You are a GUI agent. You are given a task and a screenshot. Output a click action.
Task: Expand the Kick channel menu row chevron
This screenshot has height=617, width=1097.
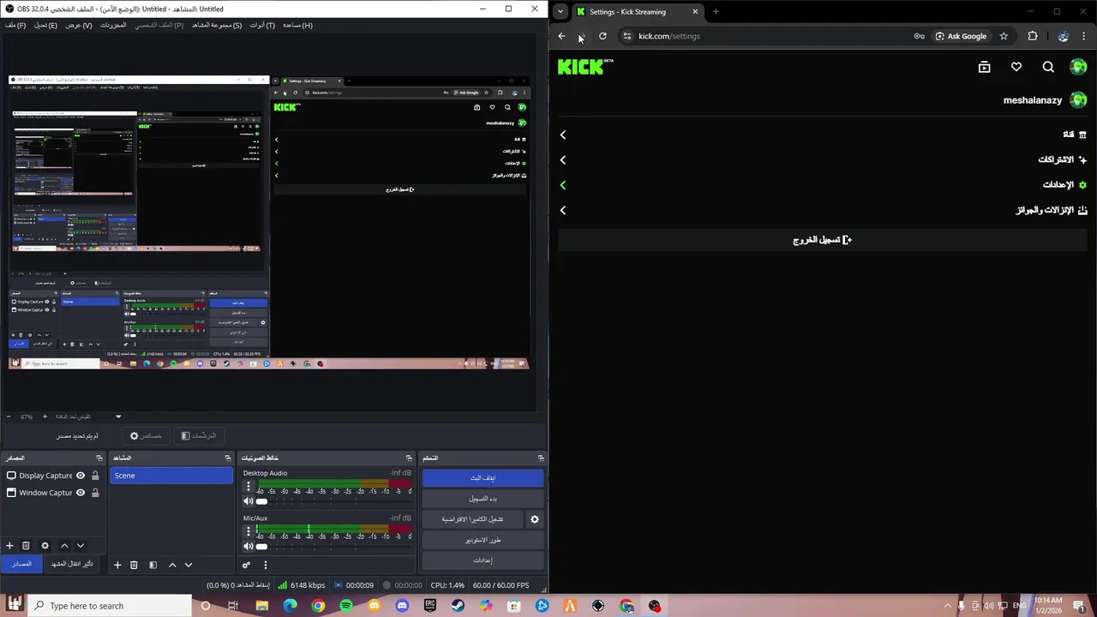tap(563, 135)
